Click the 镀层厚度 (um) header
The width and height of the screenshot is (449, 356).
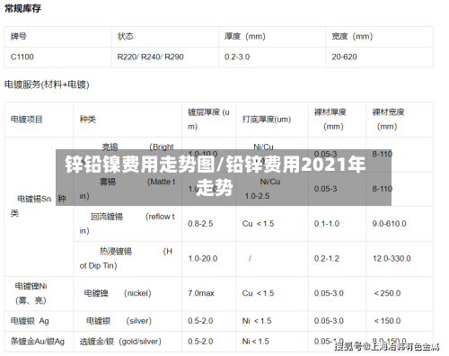(x=208, y=120)
